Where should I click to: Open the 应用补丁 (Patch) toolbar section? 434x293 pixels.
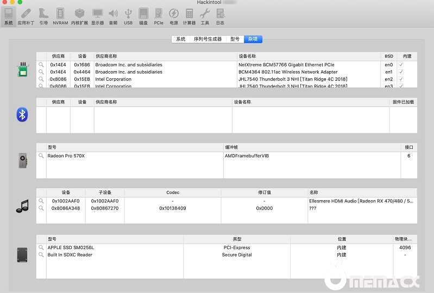[25, 16]
